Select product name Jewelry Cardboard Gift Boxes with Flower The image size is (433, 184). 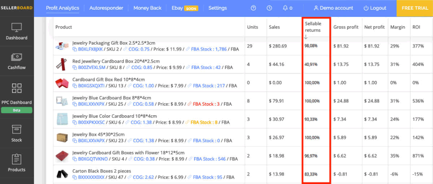click(129, 153)
